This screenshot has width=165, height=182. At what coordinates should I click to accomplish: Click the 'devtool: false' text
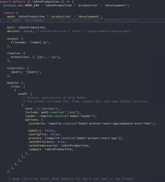(x=20, y=31)
